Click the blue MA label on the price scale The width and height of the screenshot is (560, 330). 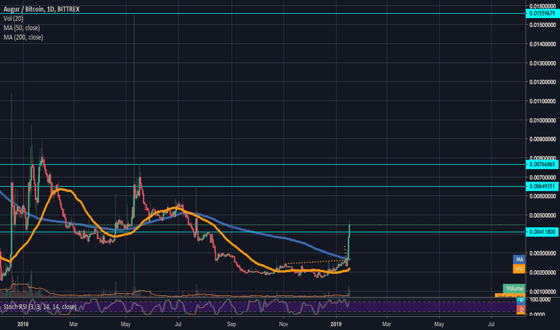(x=519, y=259)
